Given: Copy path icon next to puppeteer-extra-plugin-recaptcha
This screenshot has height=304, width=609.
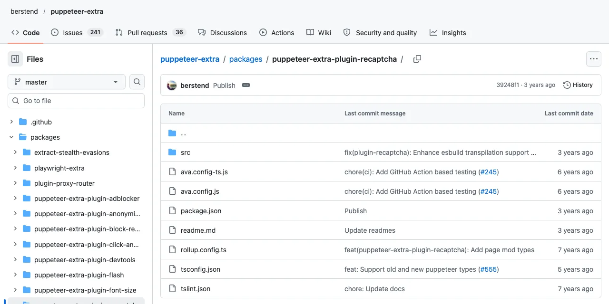Looking at the screenshot, I should click(x=417, y=59).
